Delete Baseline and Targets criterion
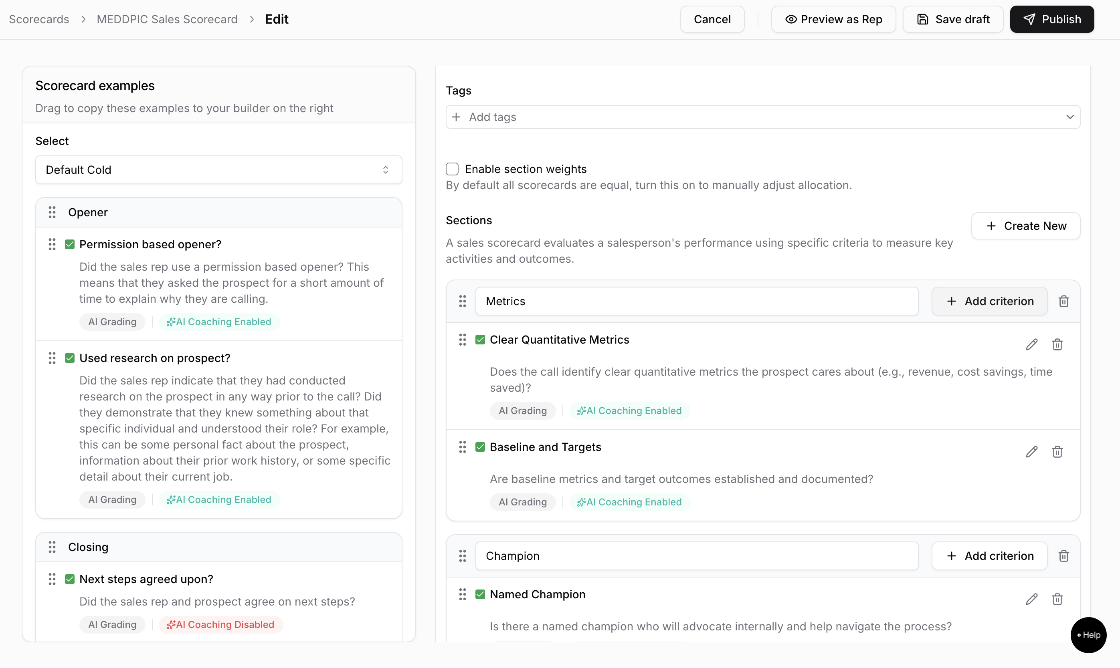 (1057, 451)
